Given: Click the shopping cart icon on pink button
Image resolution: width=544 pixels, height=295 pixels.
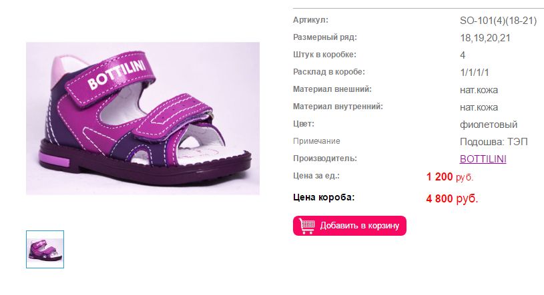Looking at the screenshot, I should 306,226.
